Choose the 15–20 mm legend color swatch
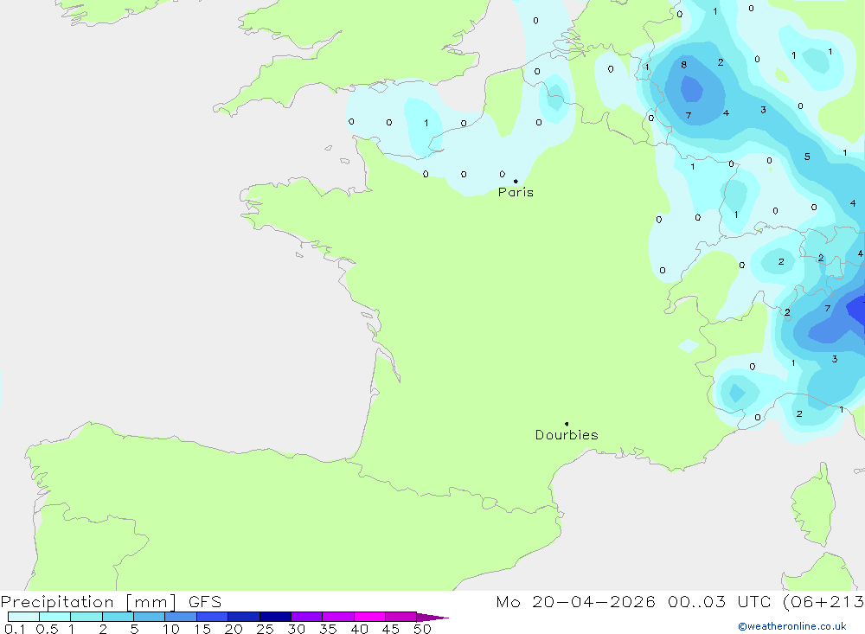The width and height of the screenshot is (865, 634). 212,617
